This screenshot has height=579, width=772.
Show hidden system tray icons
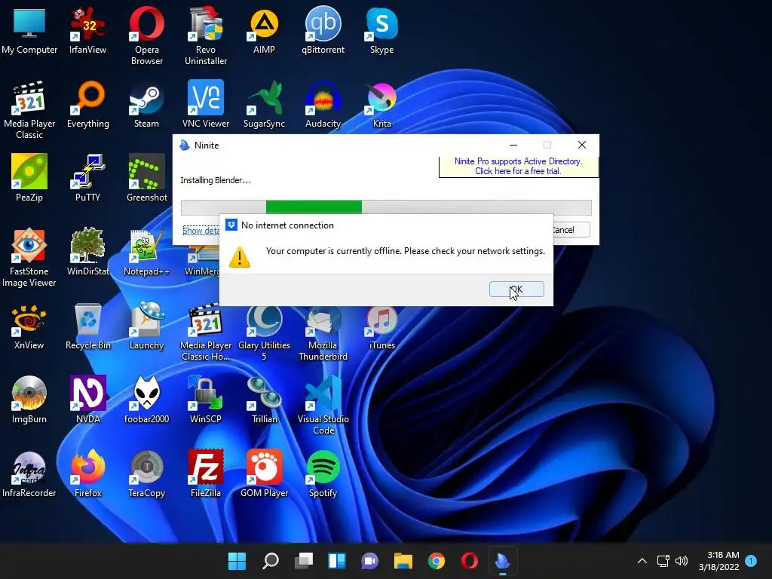(x=642, y=561)
